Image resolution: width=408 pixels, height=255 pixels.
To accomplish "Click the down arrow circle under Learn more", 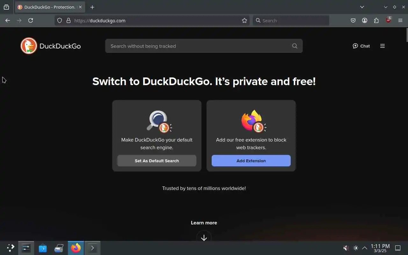I will [x=204, y=237].
